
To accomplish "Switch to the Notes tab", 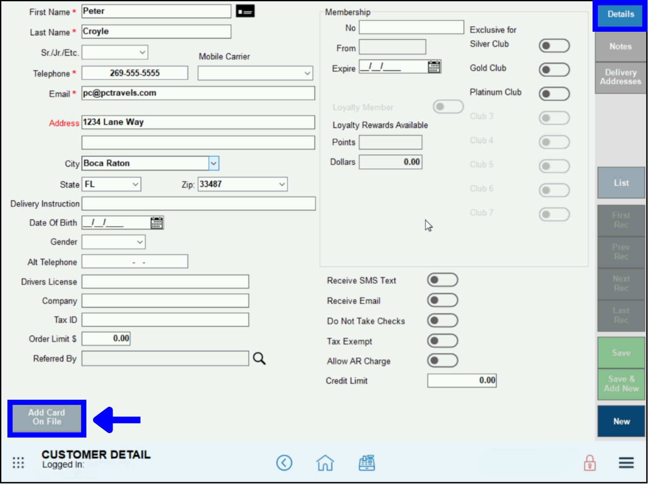I will (x=620, y=47).
